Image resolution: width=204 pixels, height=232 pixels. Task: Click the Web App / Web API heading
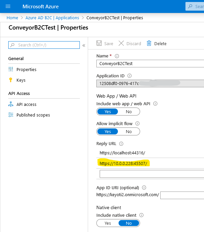tap(116, 96)
